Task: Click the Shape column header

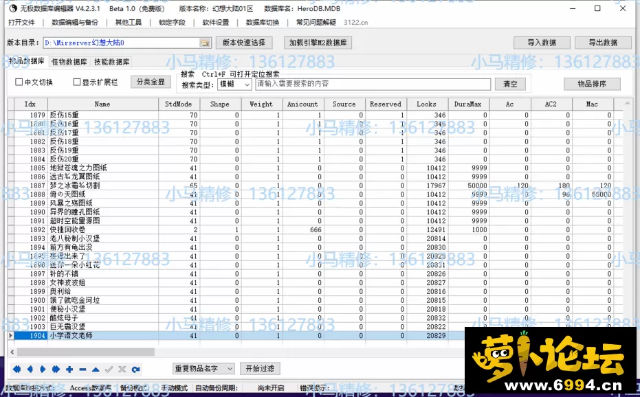Action: (x=220, y=104)
